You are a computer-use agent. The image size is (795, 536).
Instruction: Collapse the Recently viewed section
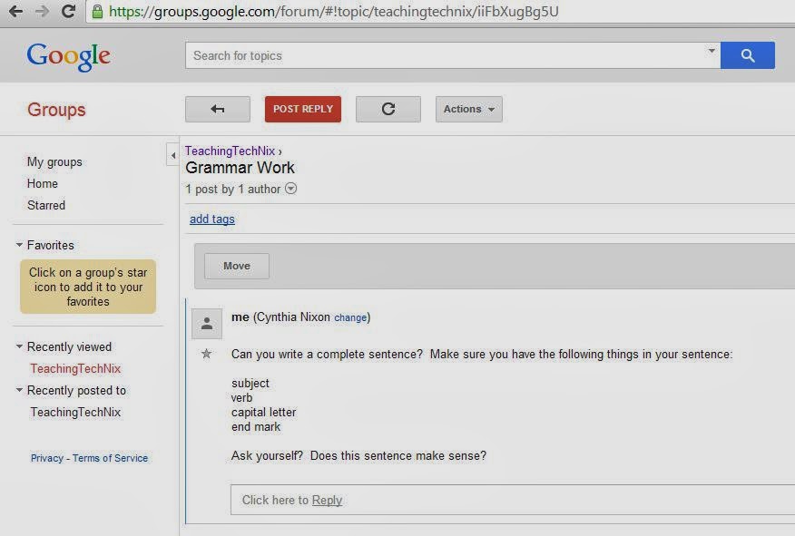19,346
